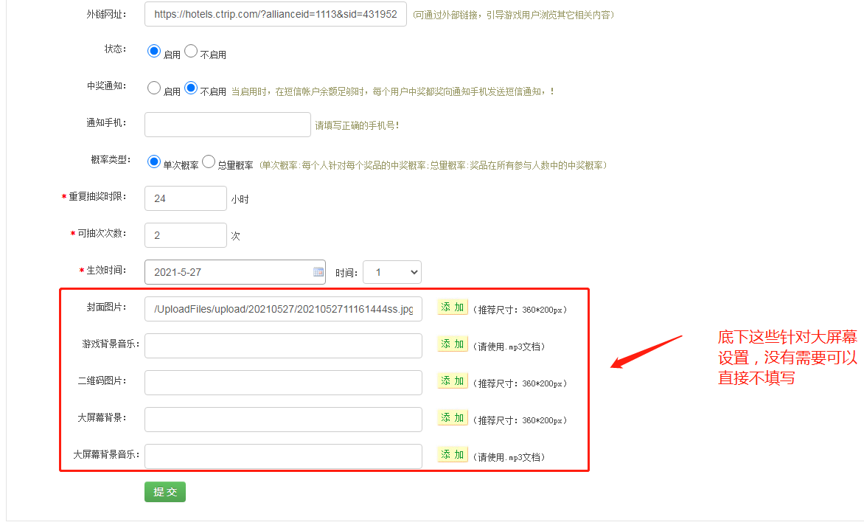Submit the form with 提交 button

[x=165, y=492]
